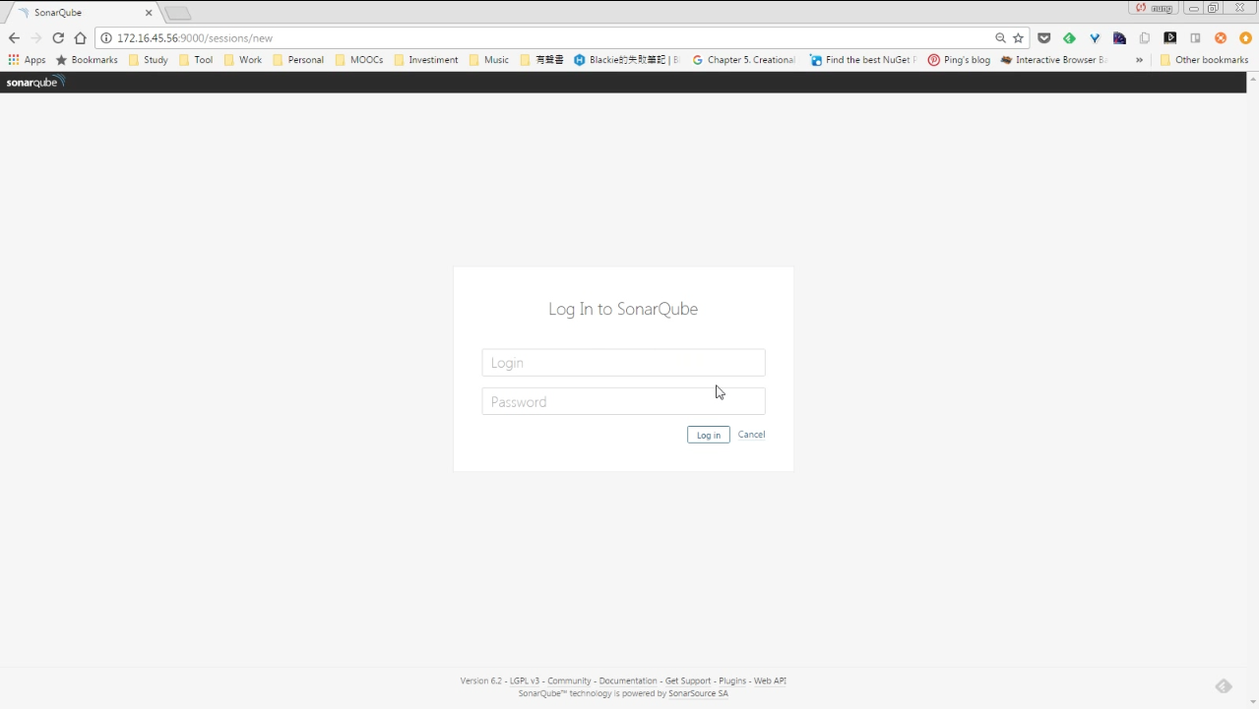Image resolution: width=1259 pixels, height=709 pixels.
Task: Open the Personal bookmarks folder
Action: pyautogui.click(x=298, y=60)
